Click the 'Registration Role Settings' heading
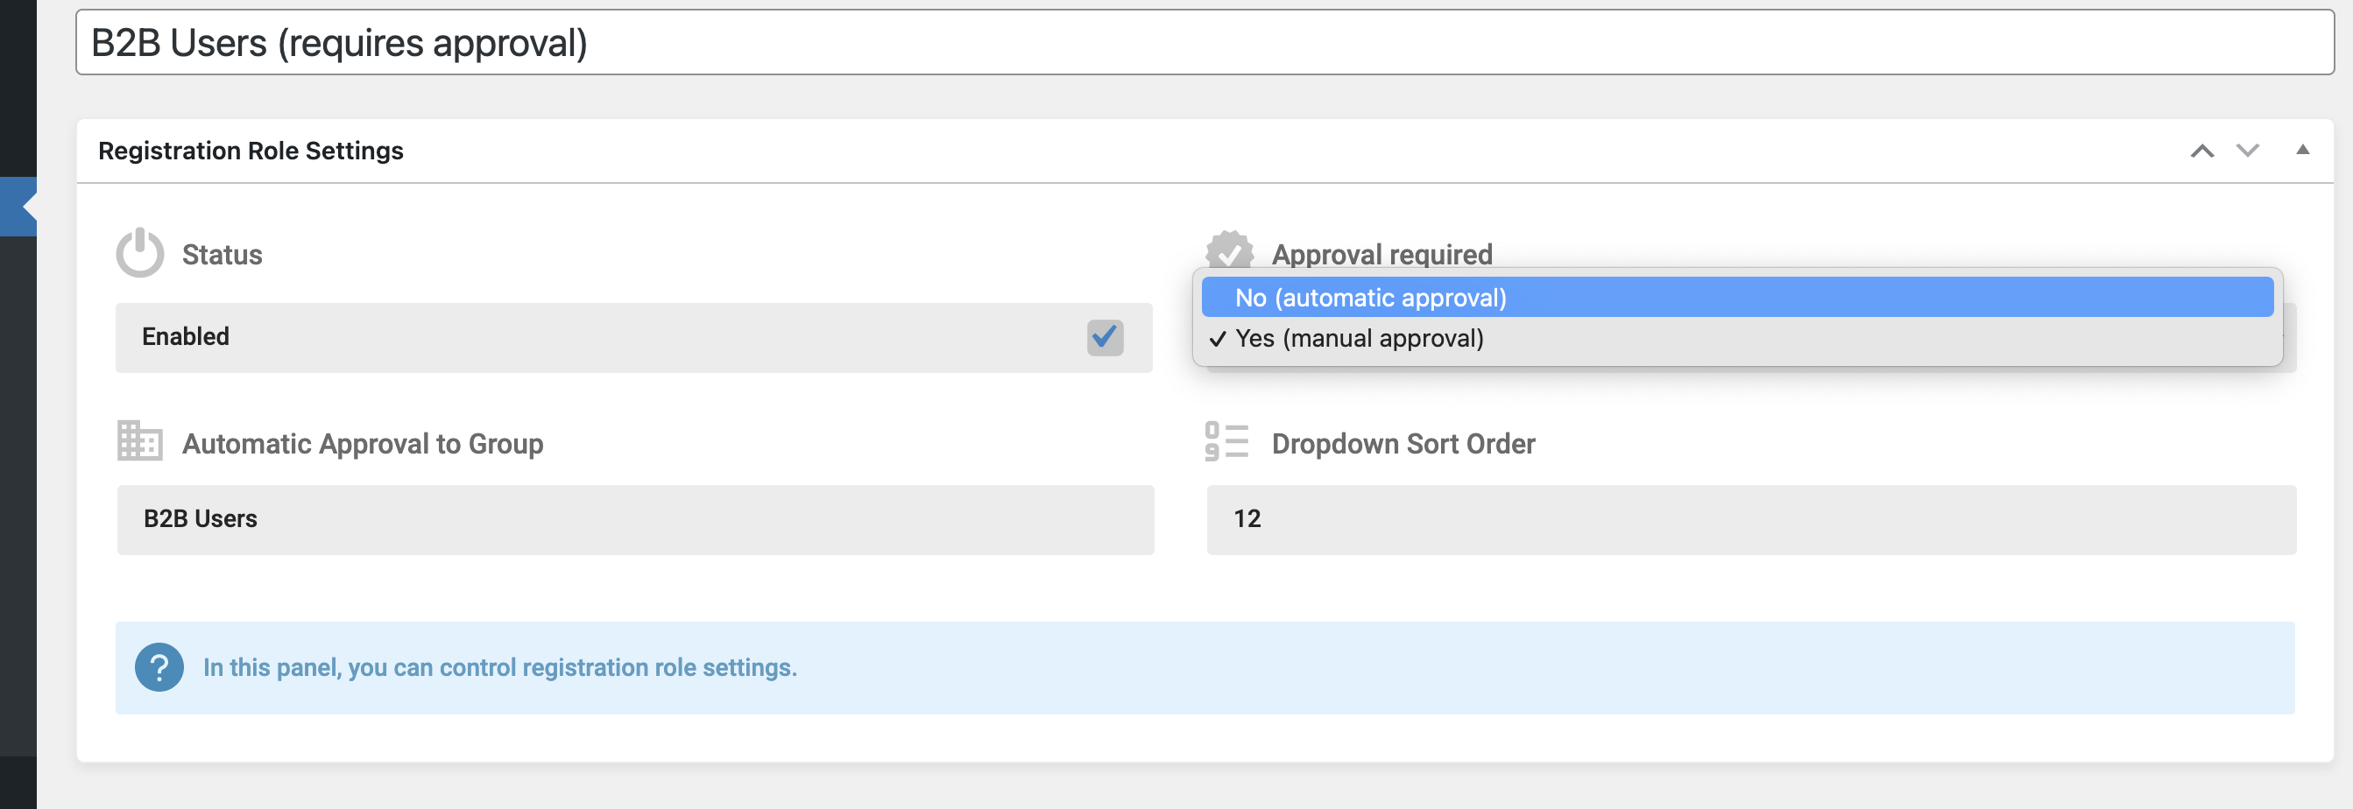 251,151
